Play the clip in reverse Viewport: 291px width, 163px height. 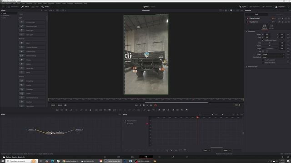pyautogui.click(x=140, y=105)
